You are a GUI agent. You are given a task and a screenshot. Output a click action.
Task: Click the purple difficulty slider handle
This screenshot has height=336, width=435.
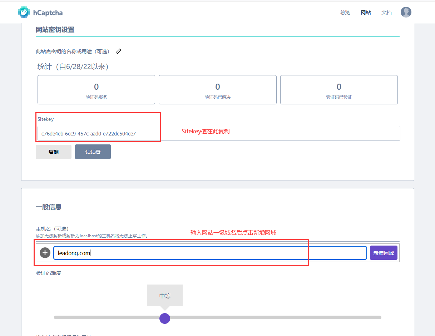[x=164, y=318]
